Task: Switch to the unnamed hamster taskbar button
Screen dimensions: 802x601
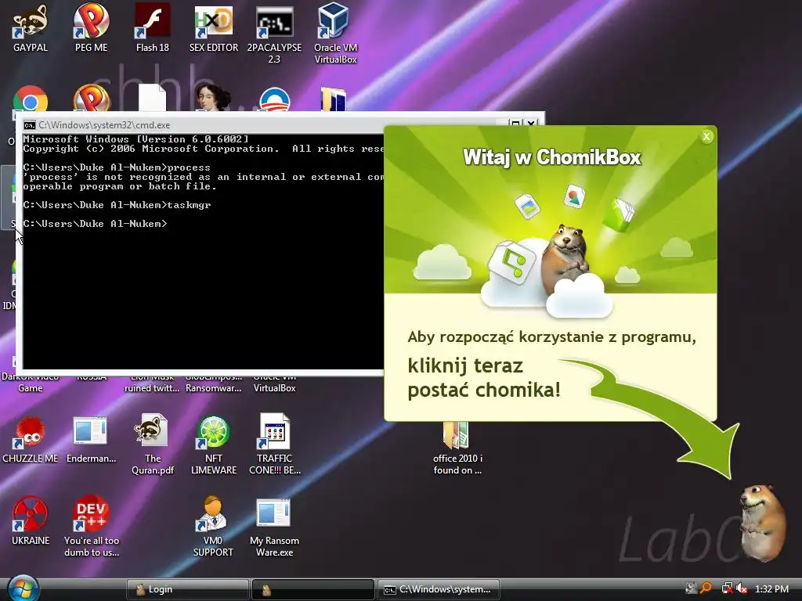Action: click(313, 589)
